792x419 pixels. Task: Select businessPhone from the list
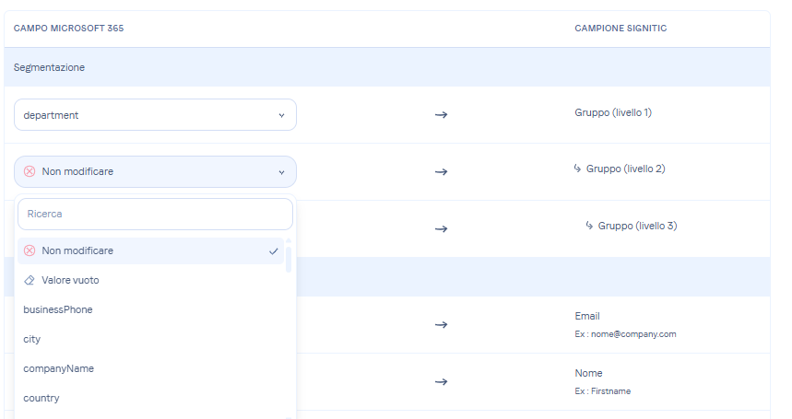58,309
